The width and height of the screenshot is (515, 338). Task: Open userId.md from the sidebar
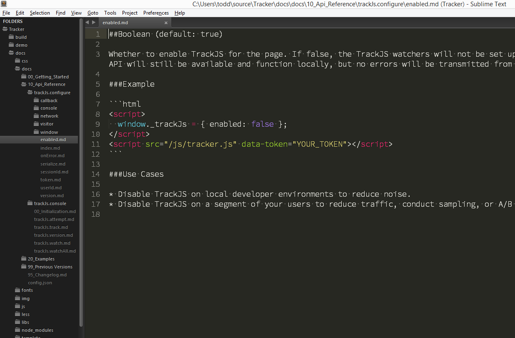pyautogui.click(x=51, y=188)
